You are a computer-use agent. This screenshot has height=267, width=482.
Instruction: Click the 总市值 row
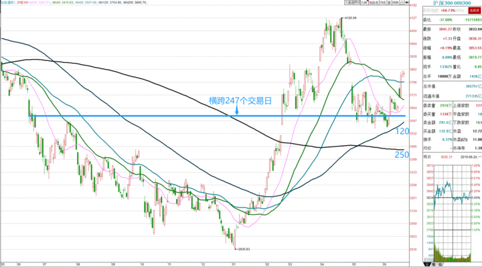click(x=452, y=86)
